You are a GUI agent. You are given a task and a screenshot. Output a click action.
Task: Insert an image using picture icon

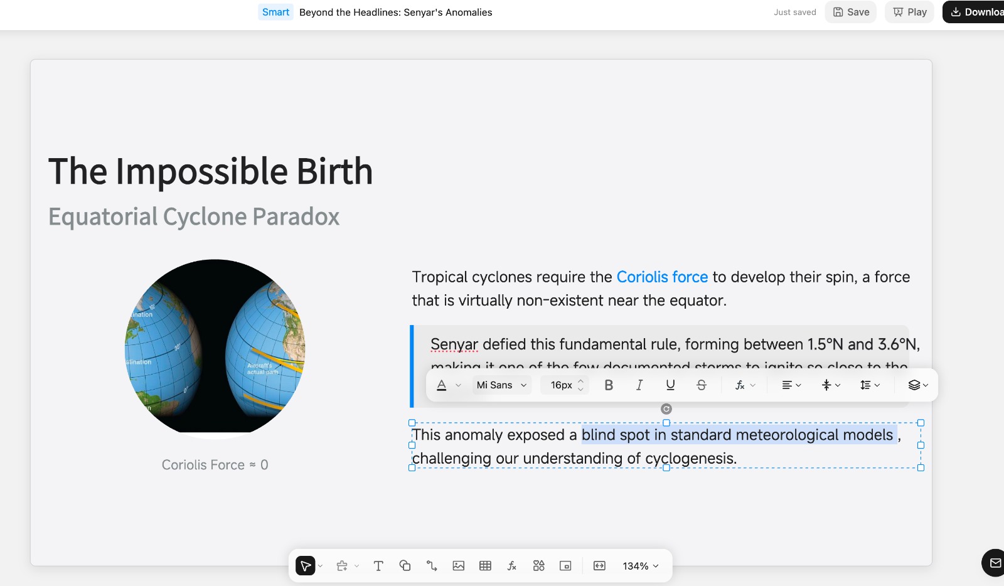click(x=459, y=566)
